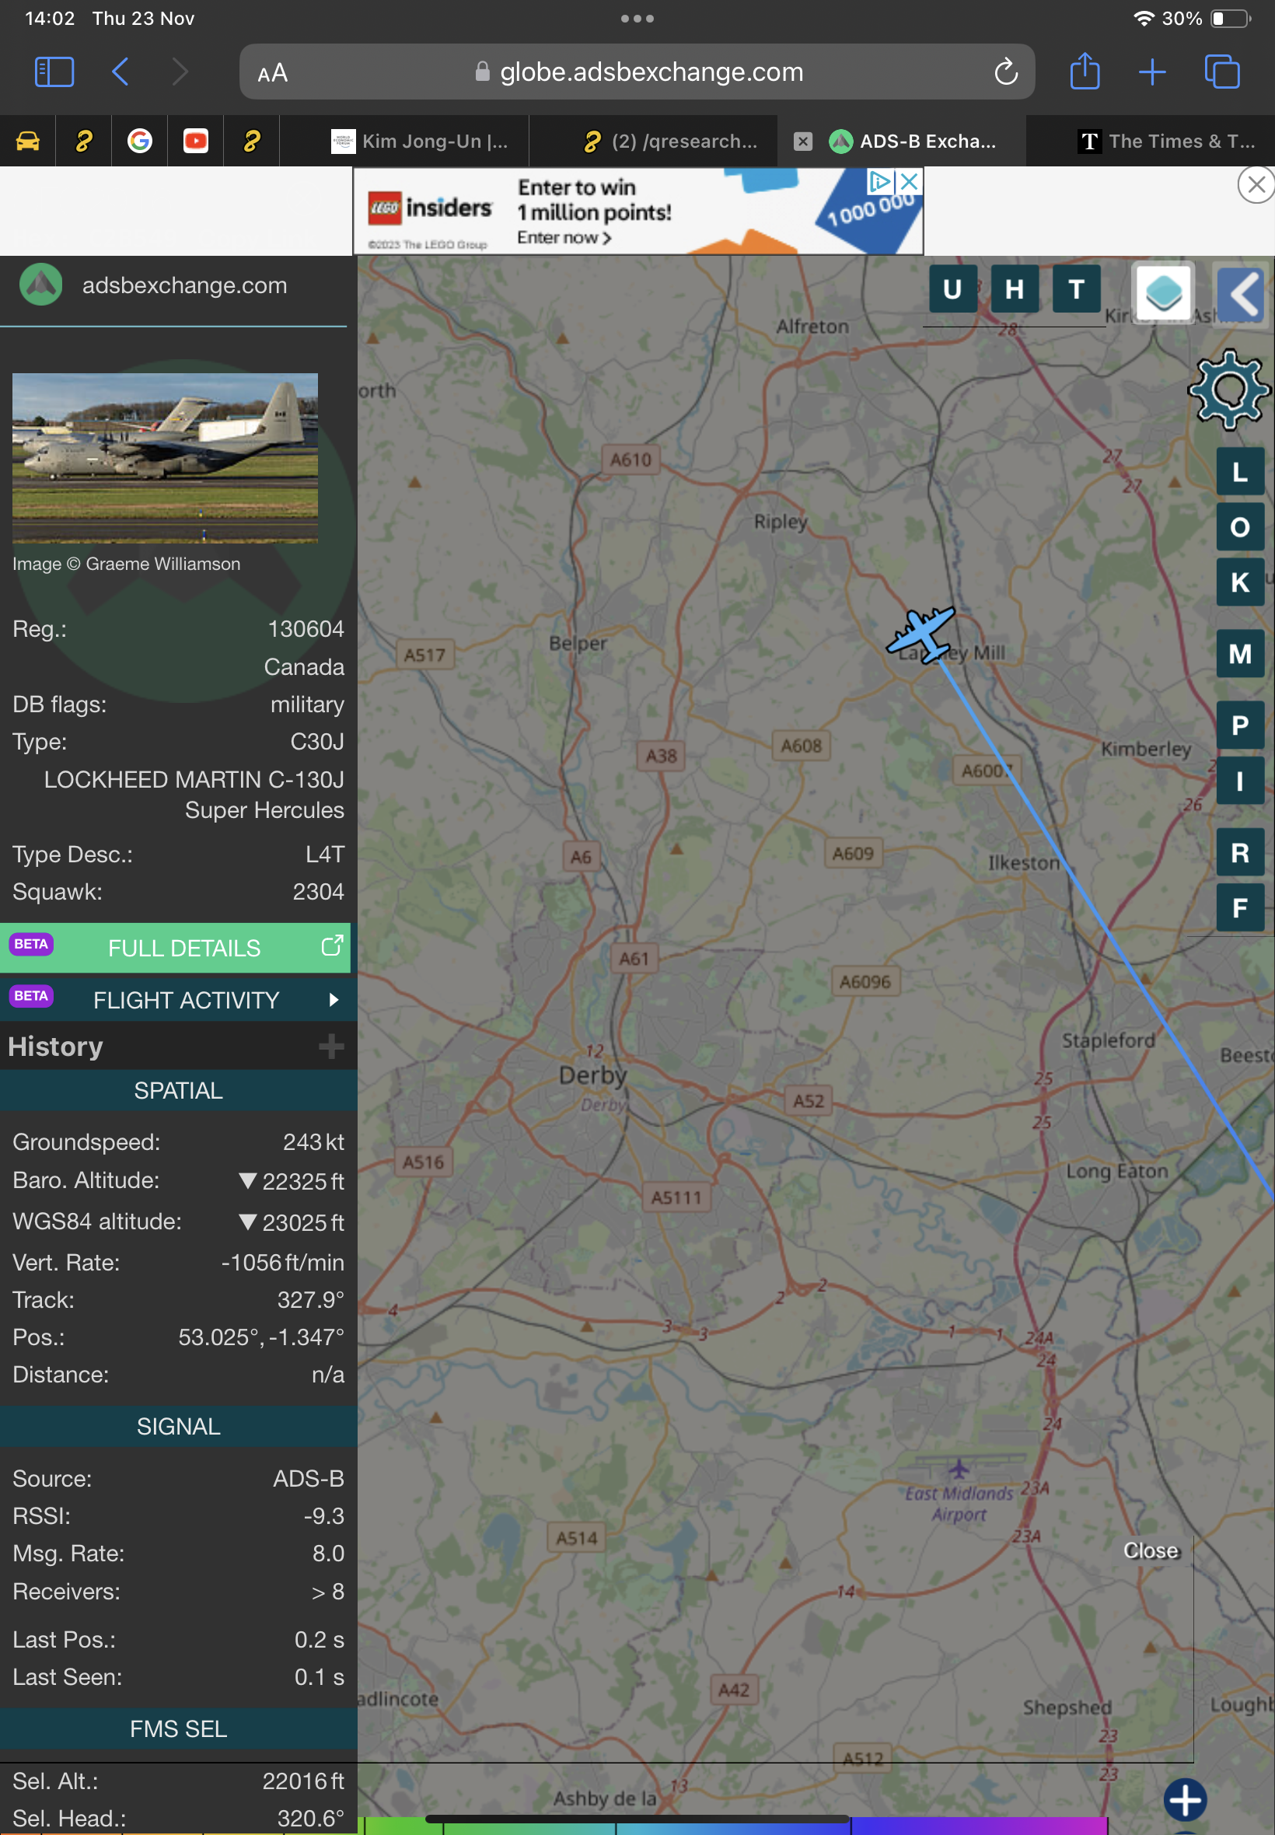Screen dimensions: 1275x1835
Task: Open the car favicon bookmark
Action: (28, 141)
